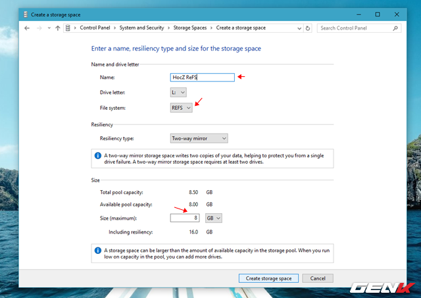Click the Resiliency type label
This screenshot has height=298, width=421.
117,139
